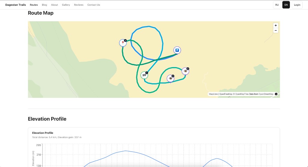Click the red pin marker numbered 4
The width and height of the screenshot is (308, 167).
[x=123, y=43]
